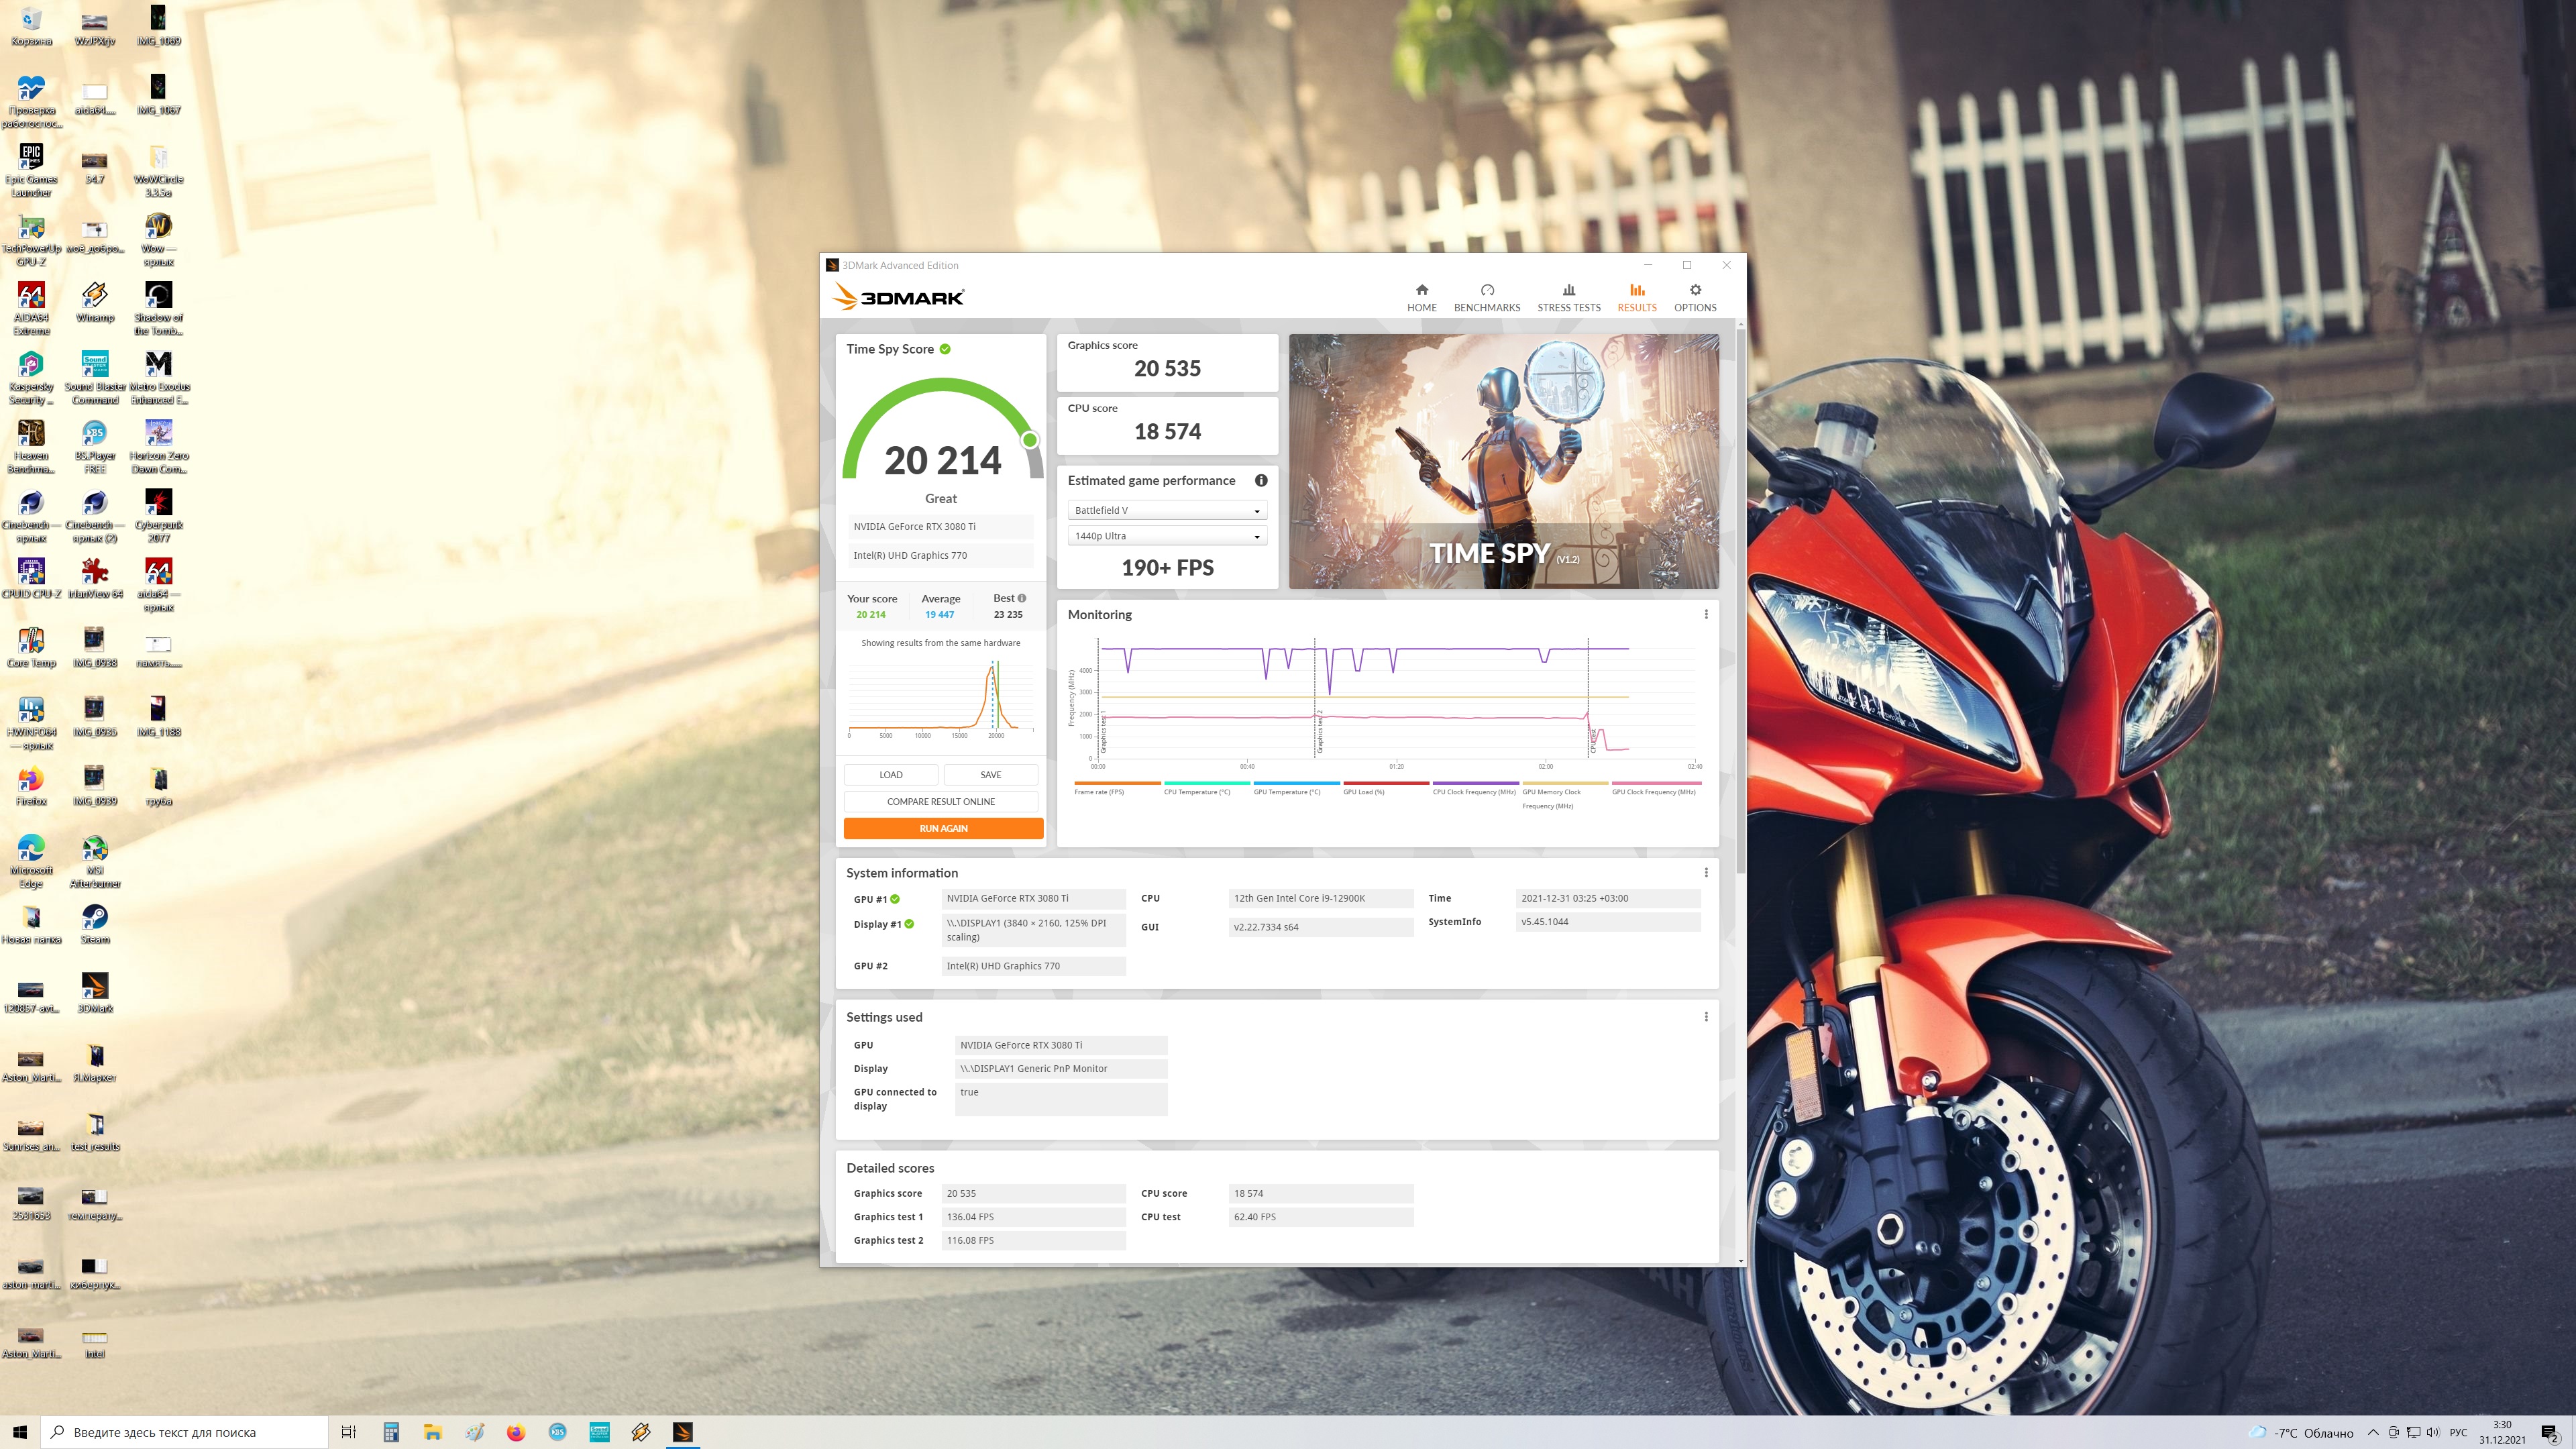This screenshot has width=2576, height=1449.
Task: Click the 3DMark window vertical scrollbar
Action: [x=1740, y=600]
